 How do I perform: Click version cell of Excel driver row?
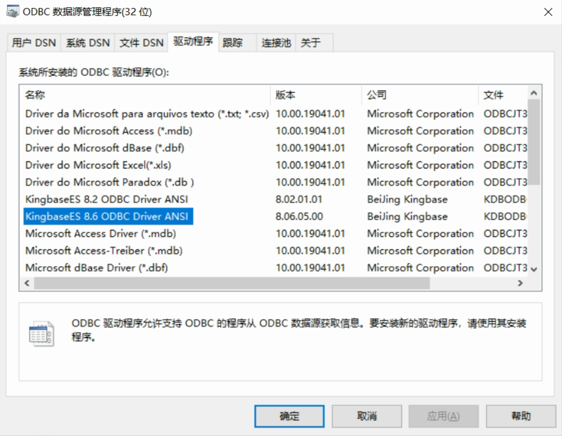click(x=310, y=165)
